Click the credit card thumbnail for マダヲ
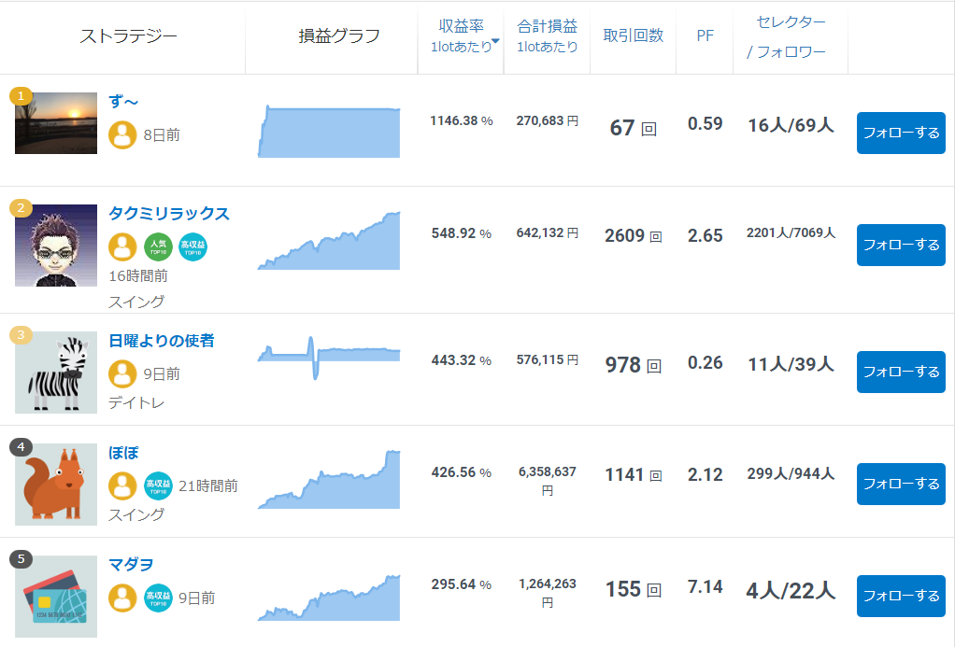This screenshot has width=955, height=647. (56, 597)
